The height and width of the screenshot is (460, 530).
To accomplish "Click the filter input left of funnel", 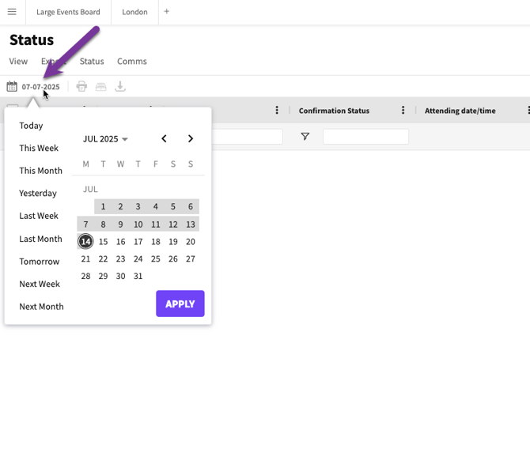I will point(247,137).
